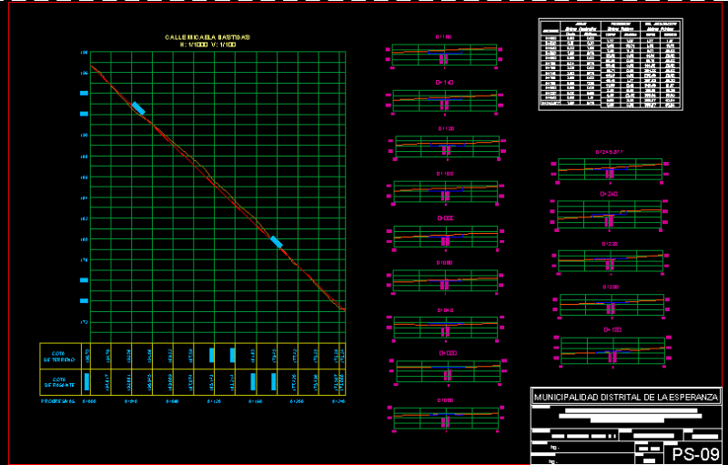Select the 0+000 cross-section title

click(x=445, y=400)
